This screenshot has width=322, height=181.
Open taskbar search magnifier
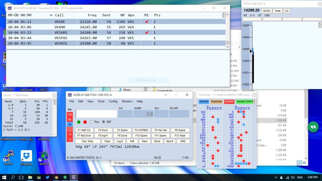click(13, 177)
